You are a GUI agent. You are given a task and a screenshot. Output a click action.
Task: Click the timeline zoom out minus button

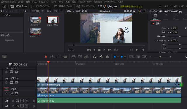pyautogui.click(x=150, y=57)
